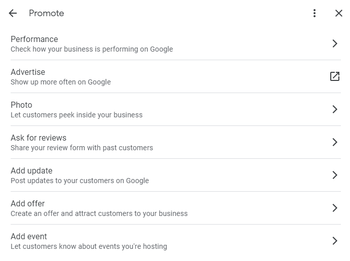This screenshot has height=261, width=350.
Task: Click the Promote header title
Action: [x=46, y=13]
